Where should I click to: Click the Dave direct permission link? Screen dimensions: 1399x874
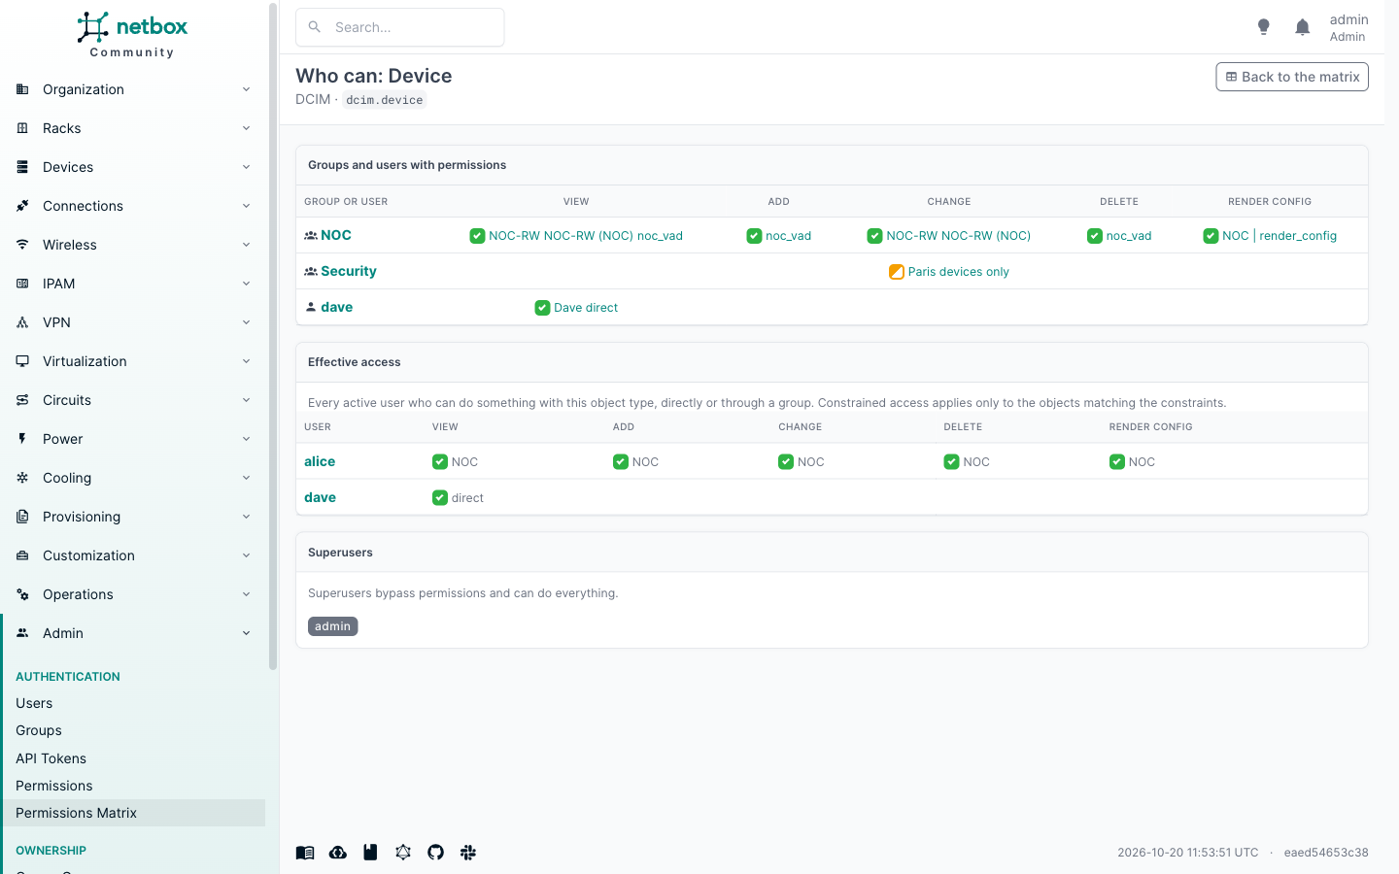pyautogui.click(x=586, y=308)
